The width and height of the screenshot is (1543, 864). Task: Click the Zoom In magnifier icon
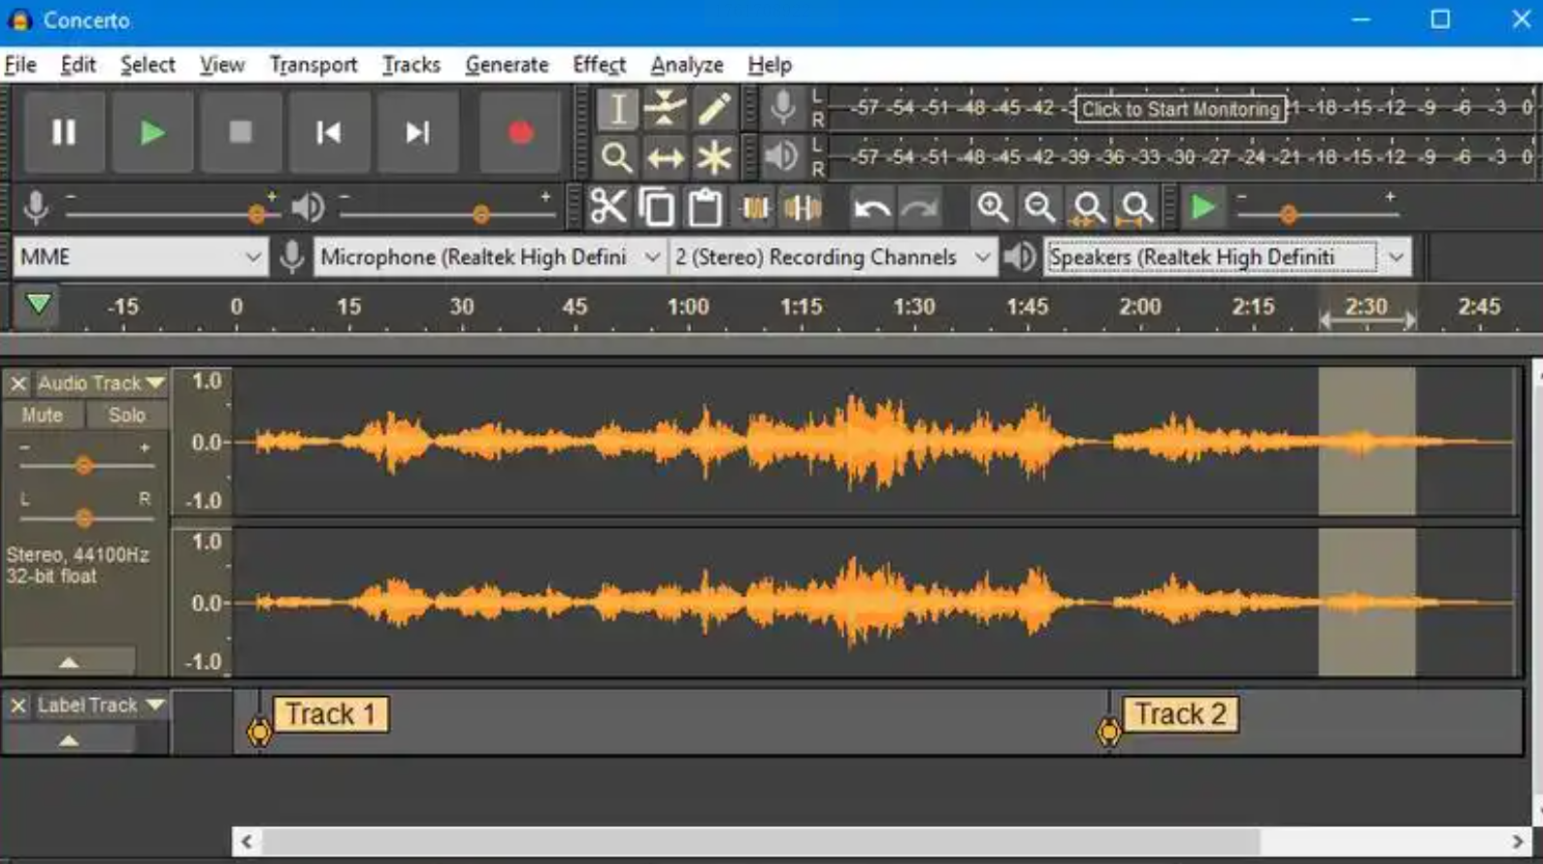tap(992, 208)
